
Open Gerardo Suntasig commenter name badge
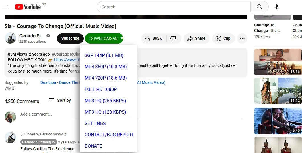(x=39, y=142)
